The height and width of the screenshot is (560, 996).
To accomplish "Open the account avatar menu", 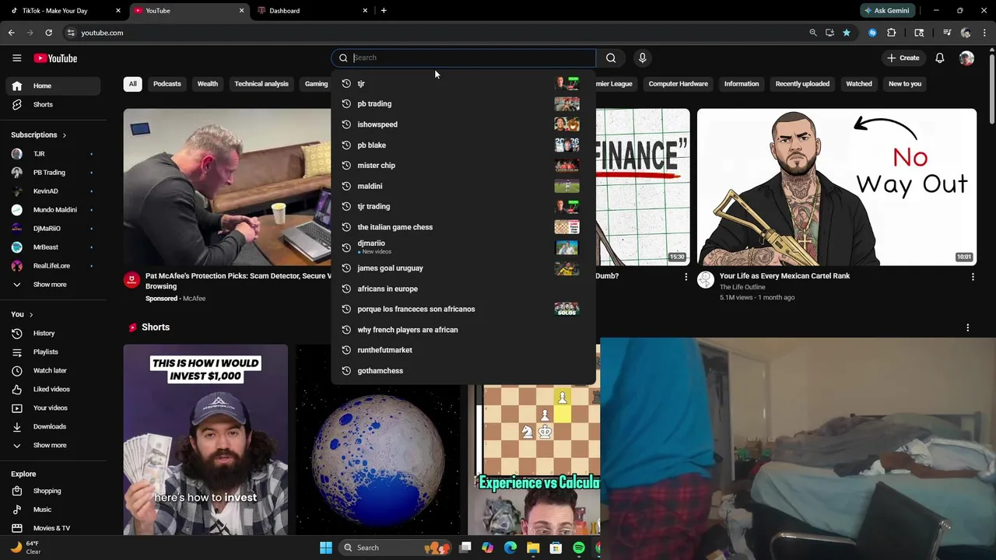I will (x=966, y=58).
